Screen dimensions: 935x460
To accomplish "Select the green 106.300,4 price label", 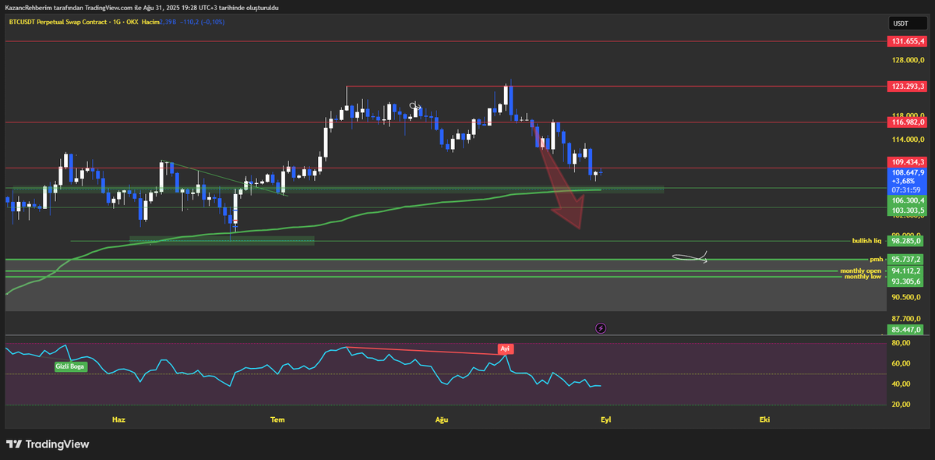I will 908,200.
